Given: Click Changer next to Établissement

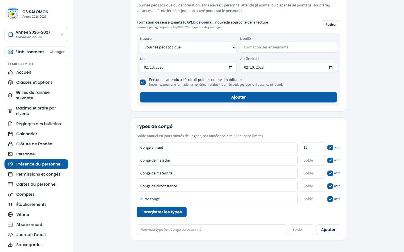Looking at the screenshot, I should point(57,52).
